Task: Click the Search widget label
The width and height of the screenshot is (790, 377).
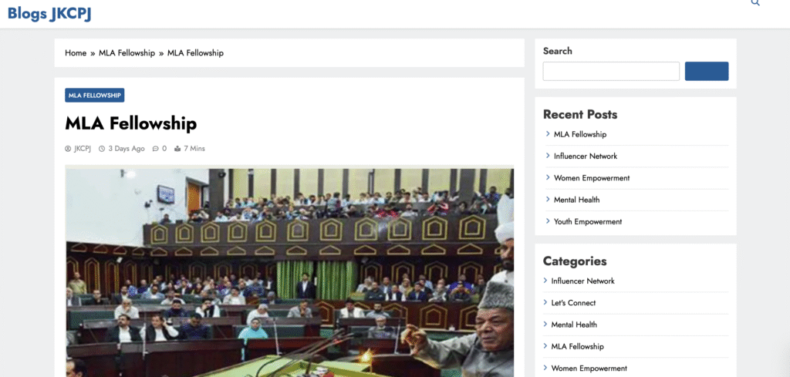Action: [x=557, y=51]
